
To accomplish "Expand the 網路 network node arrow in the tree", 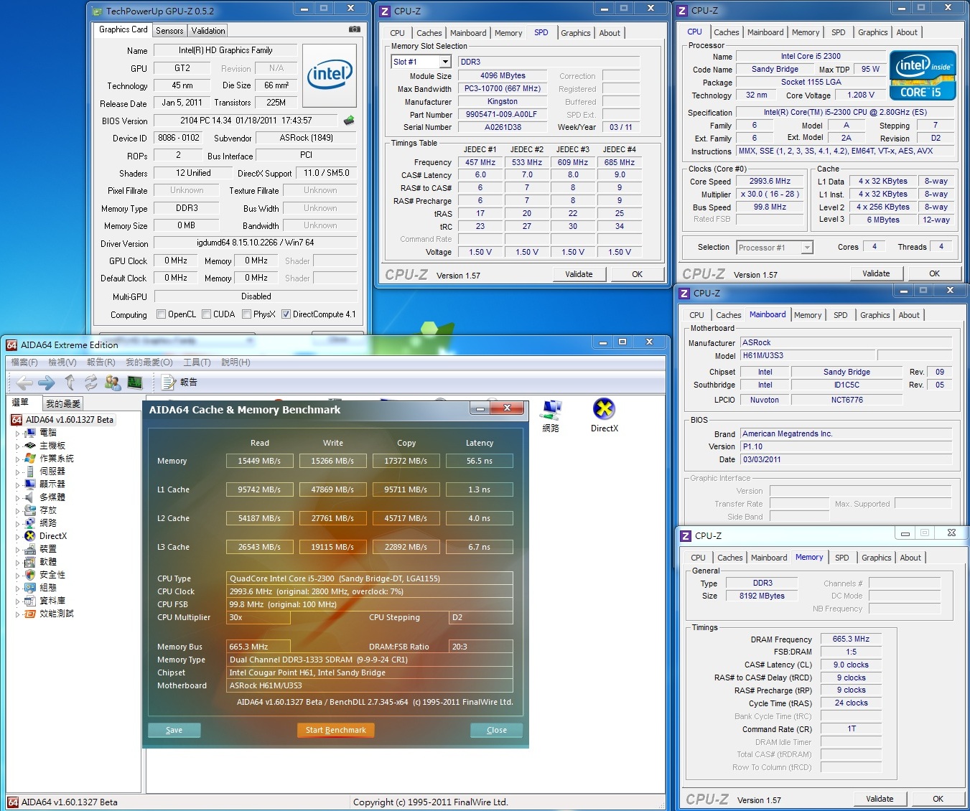I will tap(17, 523).
